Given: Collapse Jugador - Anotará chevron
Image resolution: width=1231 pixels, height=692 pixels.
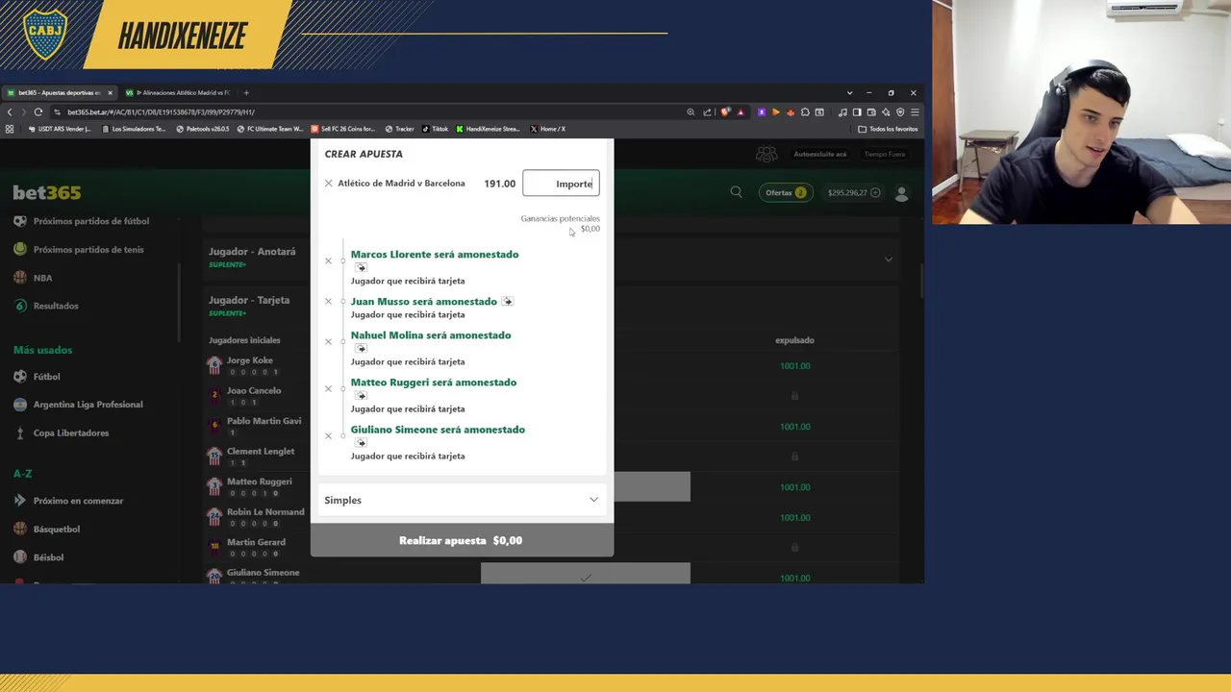Looking at the screenshot, I should pyautogui.click(x=888, y=259).
